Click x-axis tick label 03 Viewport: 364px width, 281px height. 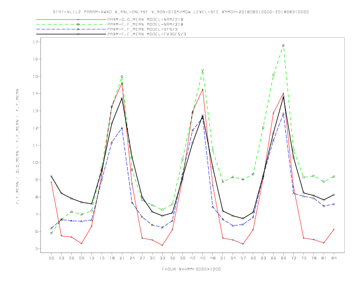[61, 258]
